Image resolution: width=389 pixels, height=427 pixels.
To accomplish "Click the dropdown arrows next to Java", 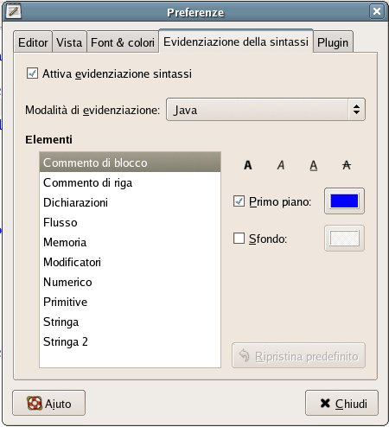I will [x=356, y=110].
